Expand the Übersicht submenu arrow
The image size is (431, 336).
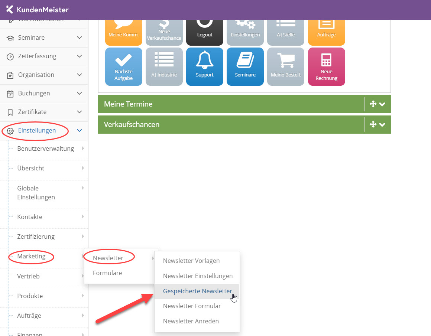(83, 168)
